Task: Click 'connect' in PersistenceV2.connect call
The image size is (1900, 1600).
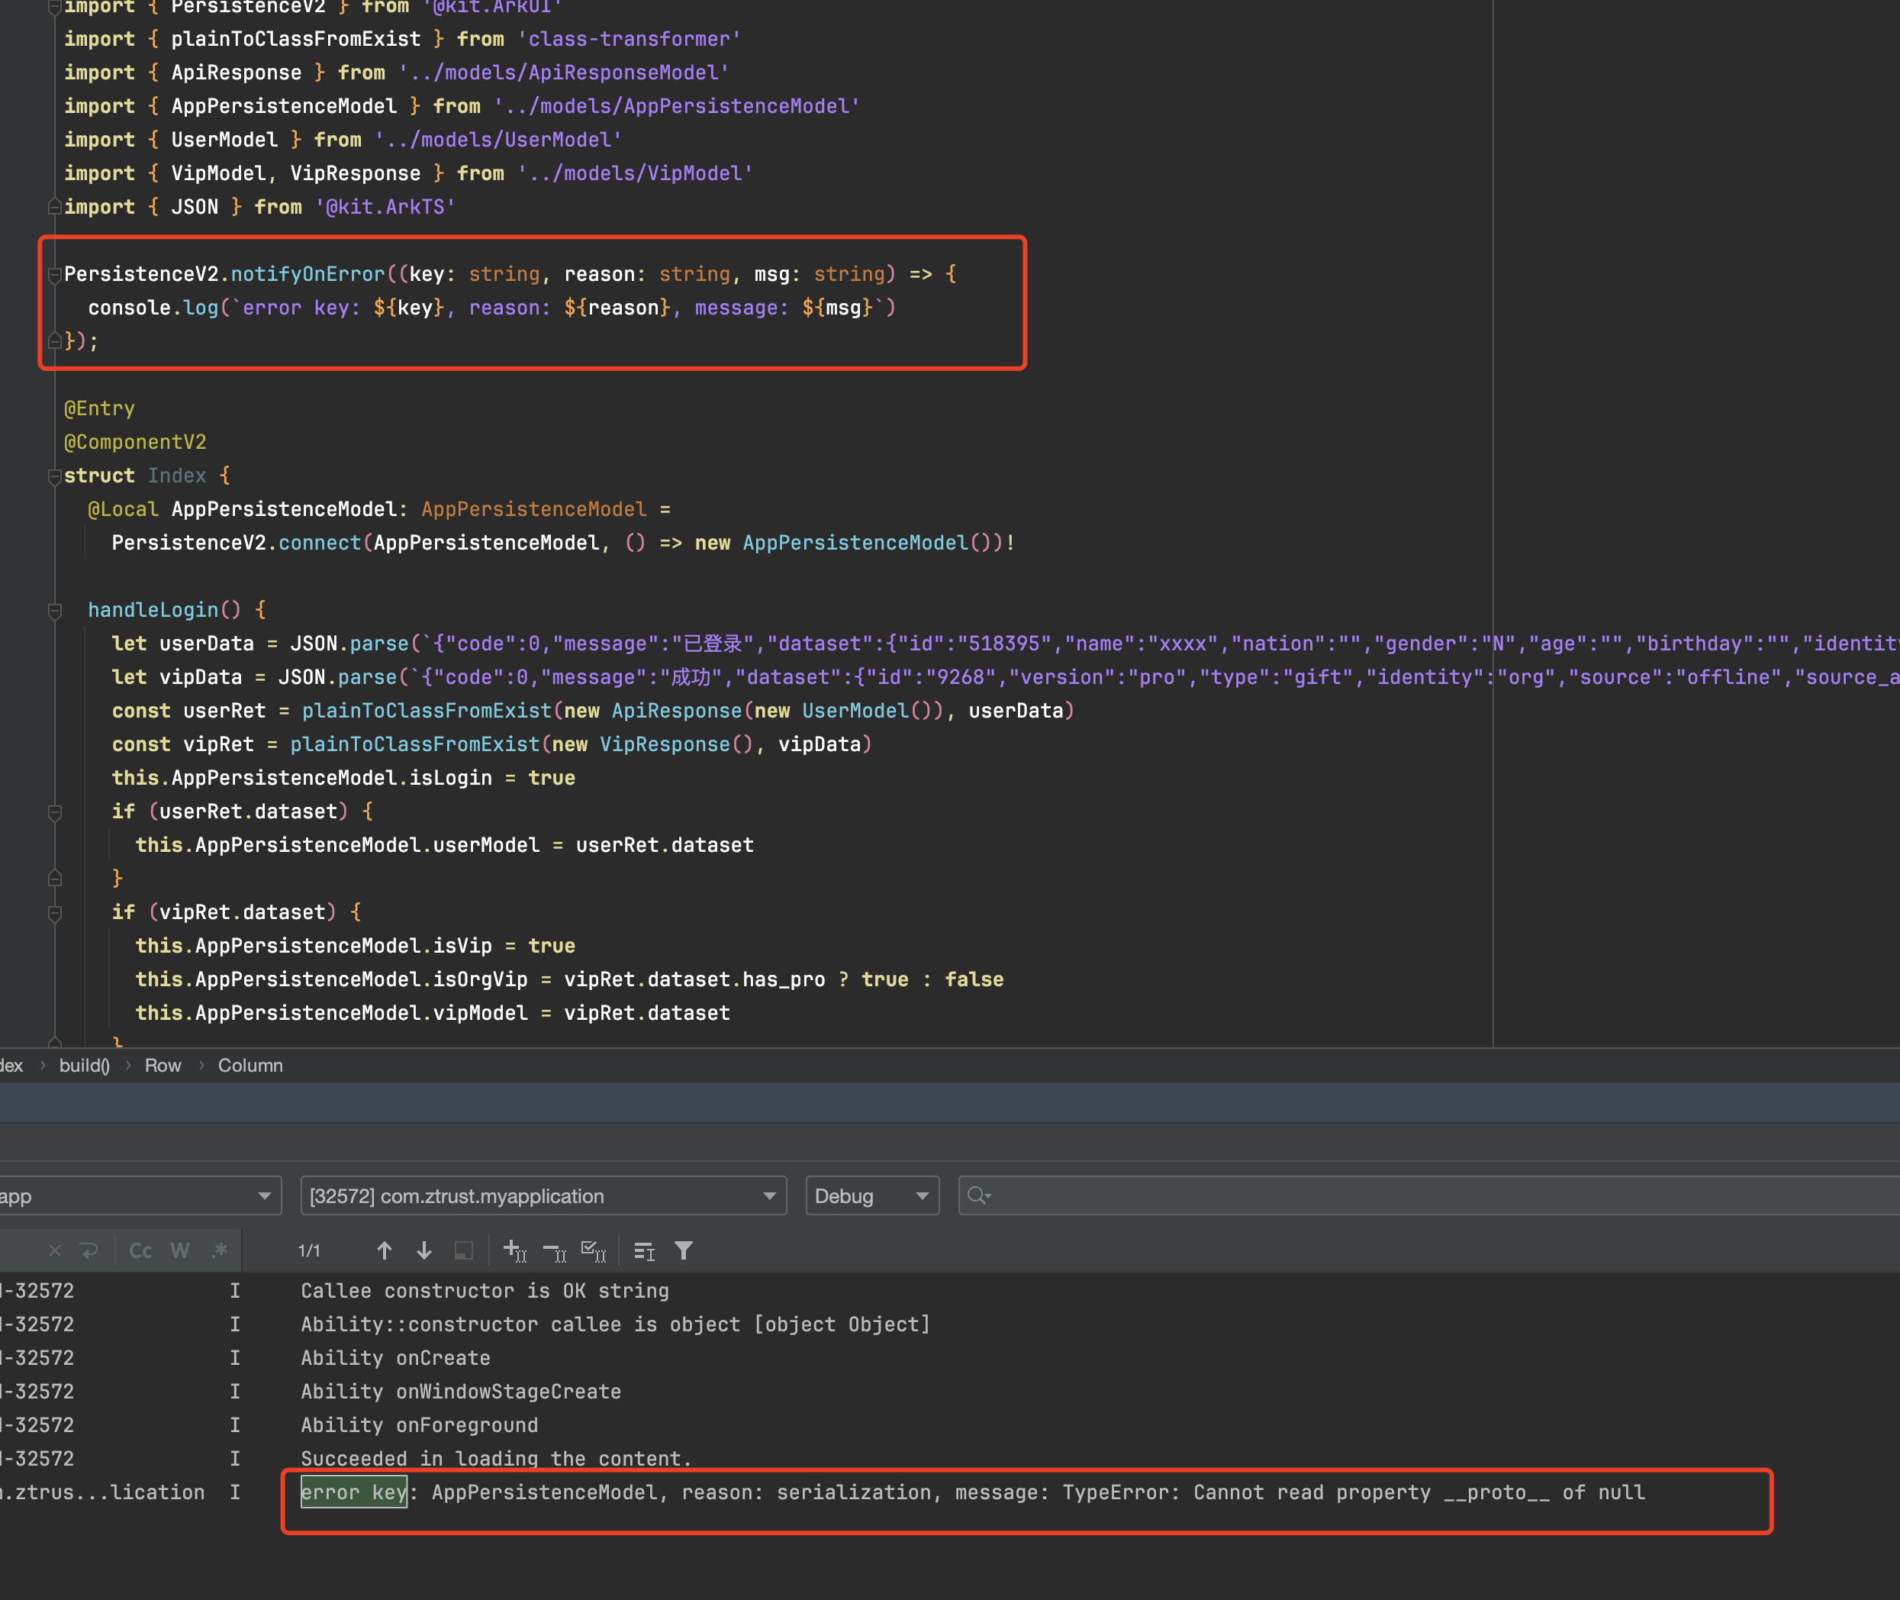Action: tap(319, 543)
